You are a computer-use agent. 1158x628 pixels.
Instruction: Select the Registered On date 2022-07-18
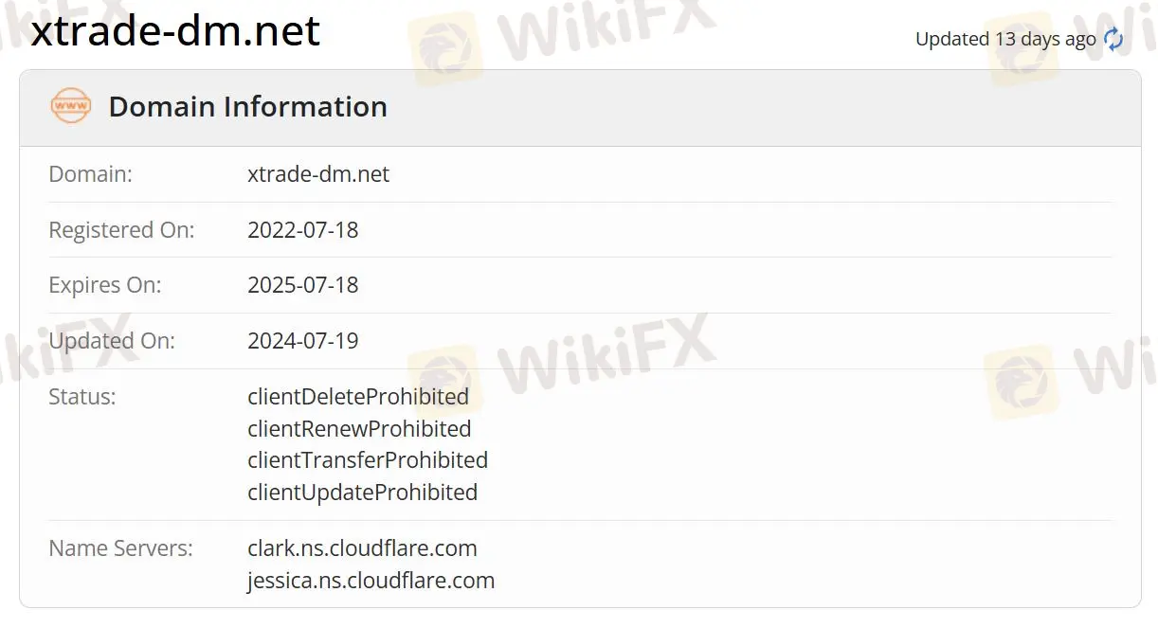click(x=303, y=230)
